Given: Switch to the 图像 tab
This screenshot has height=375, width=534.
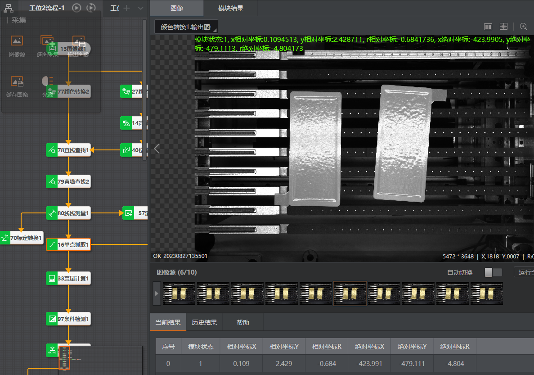Looking at the screenshot, I should [177, 8].
